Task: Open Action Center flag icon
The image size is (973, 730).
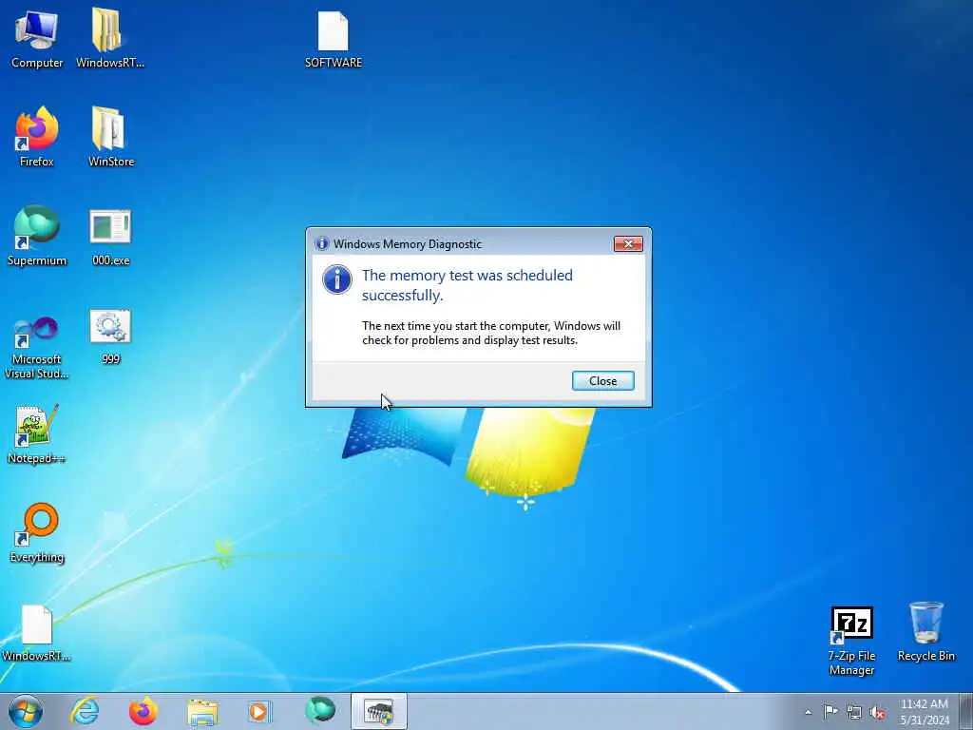Action: (830, 712)
